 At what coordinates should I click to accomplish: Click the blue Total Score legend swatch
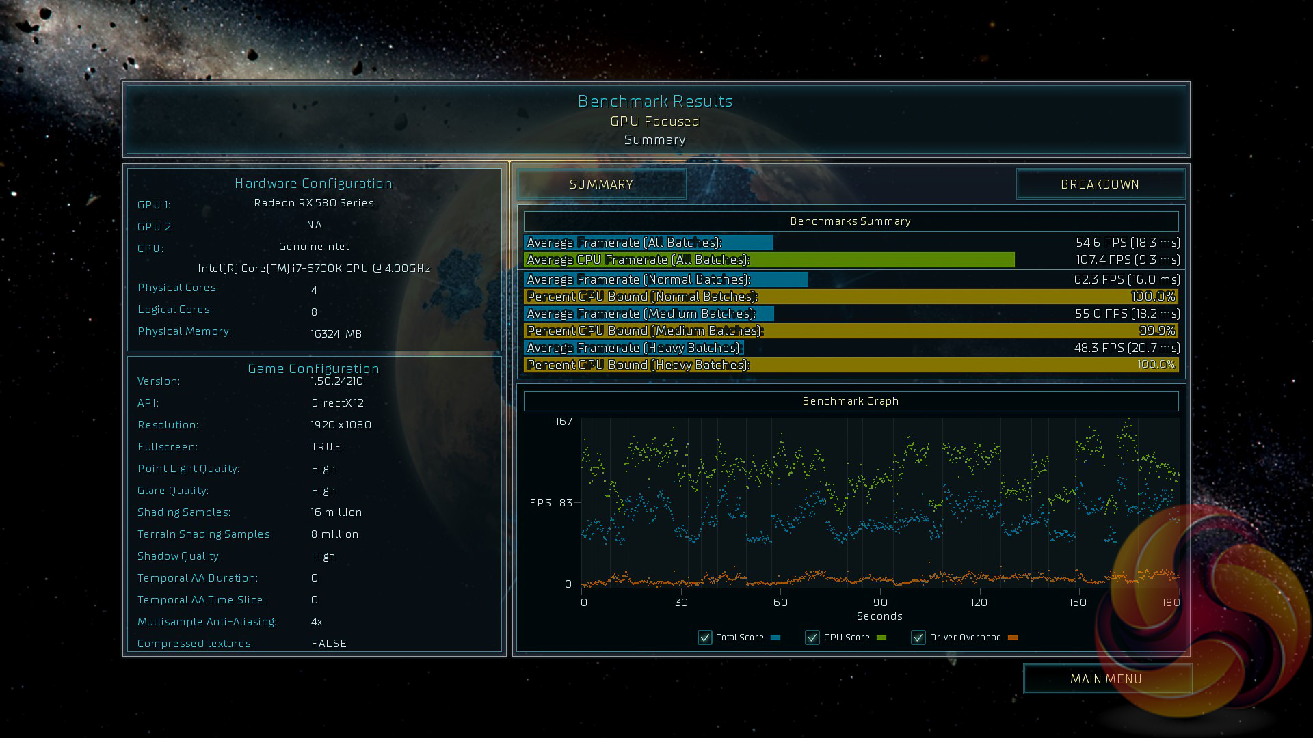(x=775, y=638)
